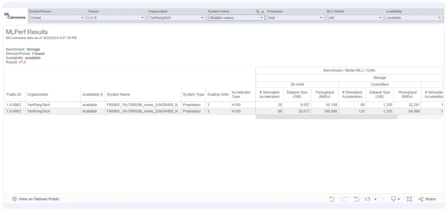Open the Division/Power dropdown

57,18
